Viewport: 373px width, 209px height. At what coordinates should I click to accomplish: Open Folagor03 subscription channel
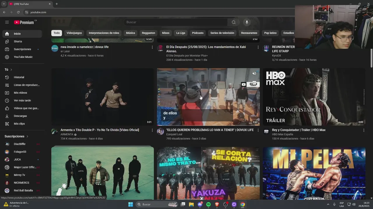(22, 152)
